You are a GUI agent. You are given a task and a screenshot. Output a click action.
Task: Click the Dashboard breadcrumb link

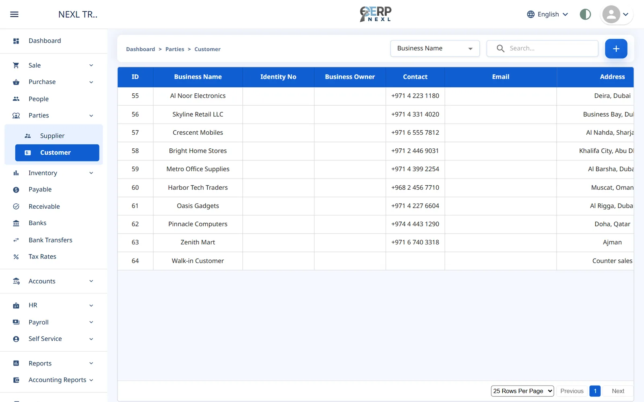[x=140, y=49]
